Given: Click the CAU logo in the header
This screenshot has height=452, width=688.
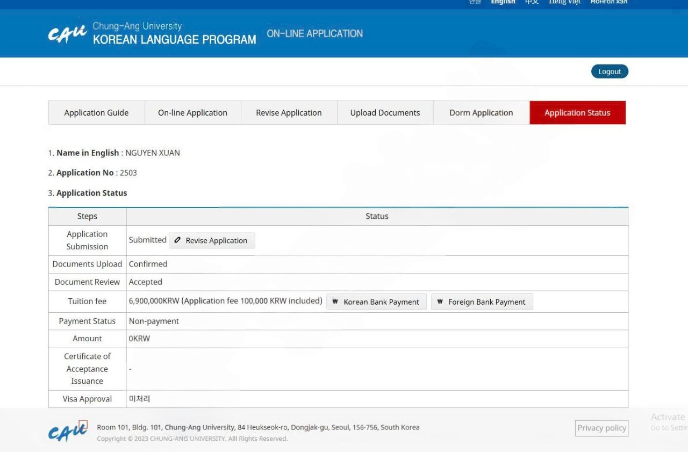Looking at the screenshot, I should (x=67, y=34).
